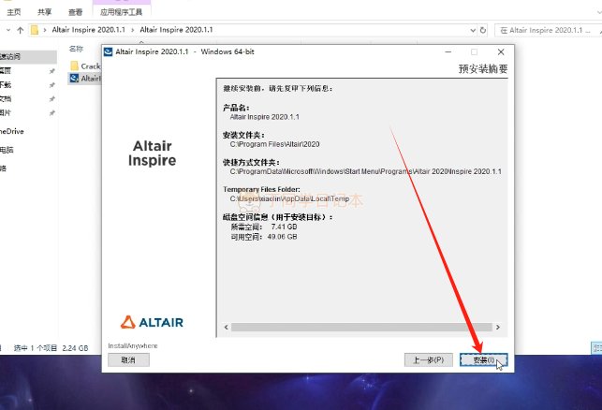Open 图片 pictures in quick access
The width and height of the screenshot is (602, 410).
[x=6, y=113]
